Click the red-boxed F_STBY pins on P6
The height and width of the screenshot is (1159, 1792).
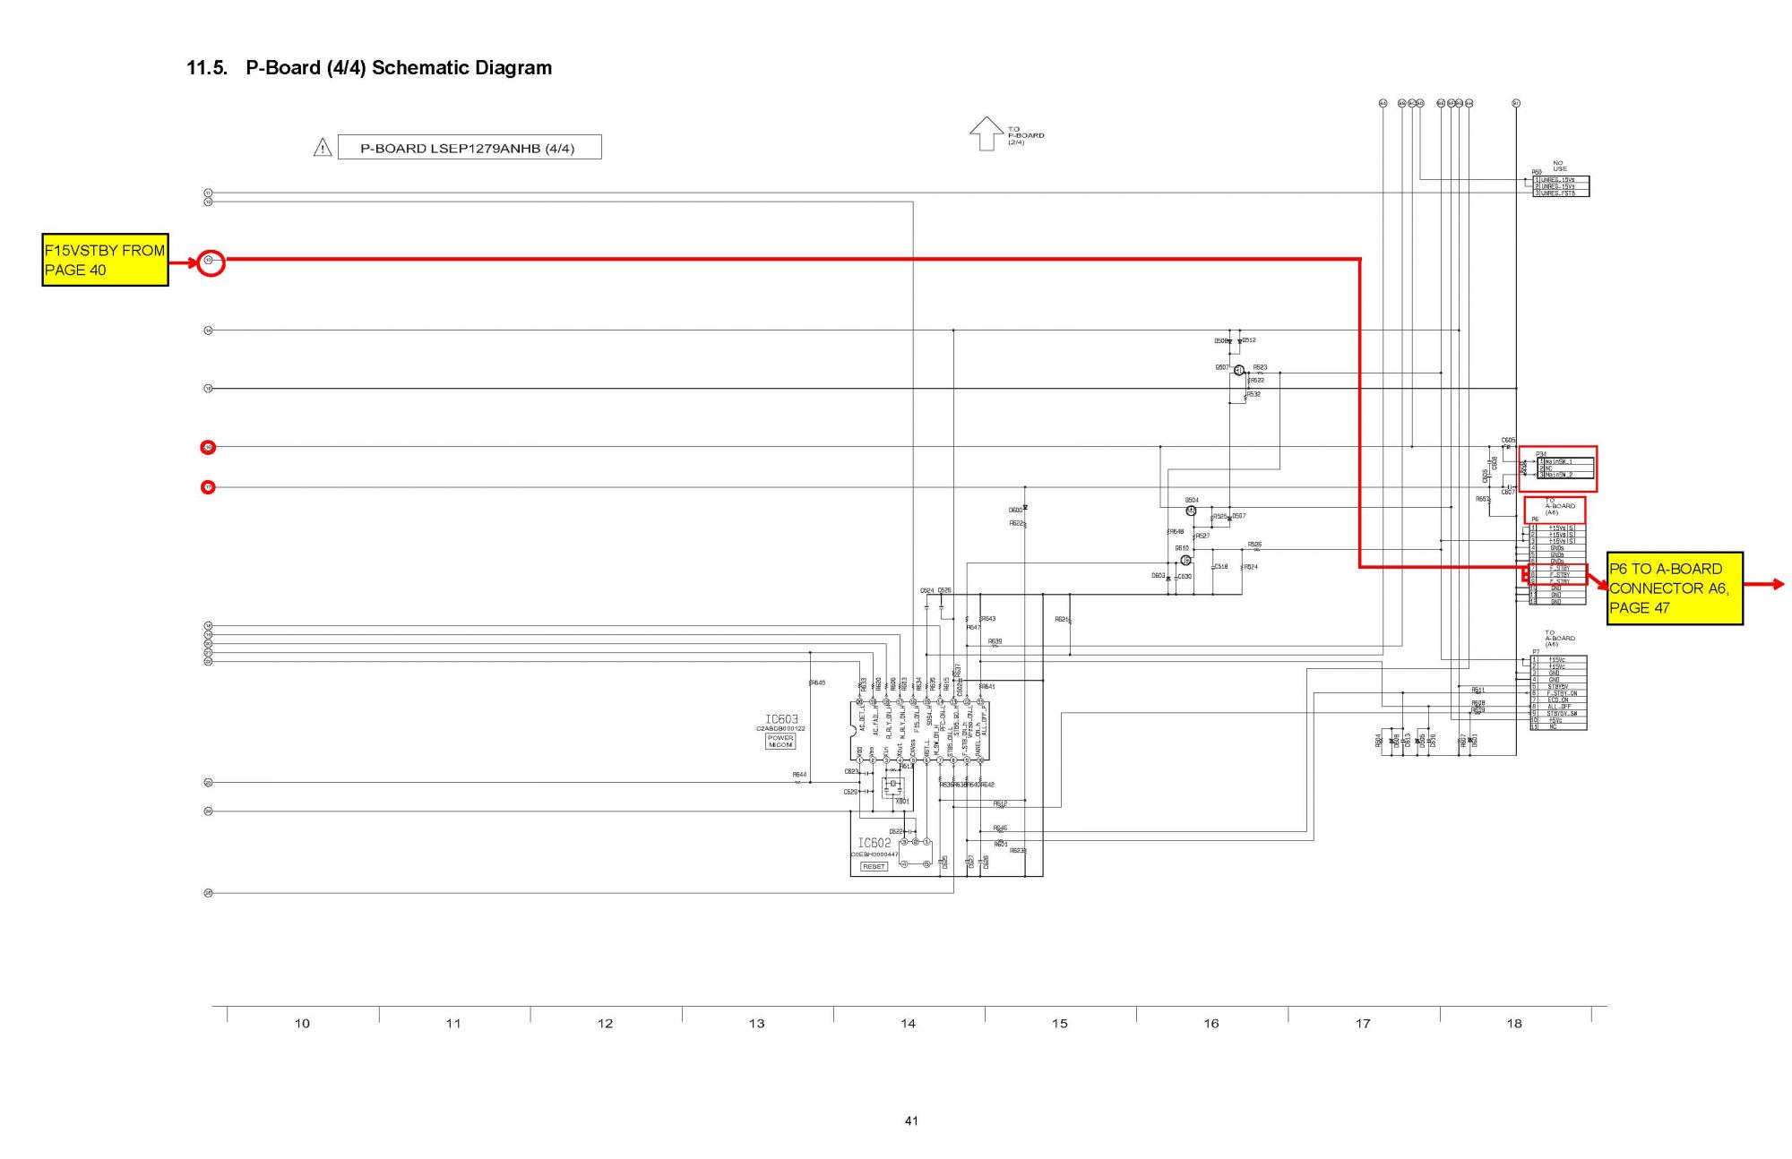1557,574
